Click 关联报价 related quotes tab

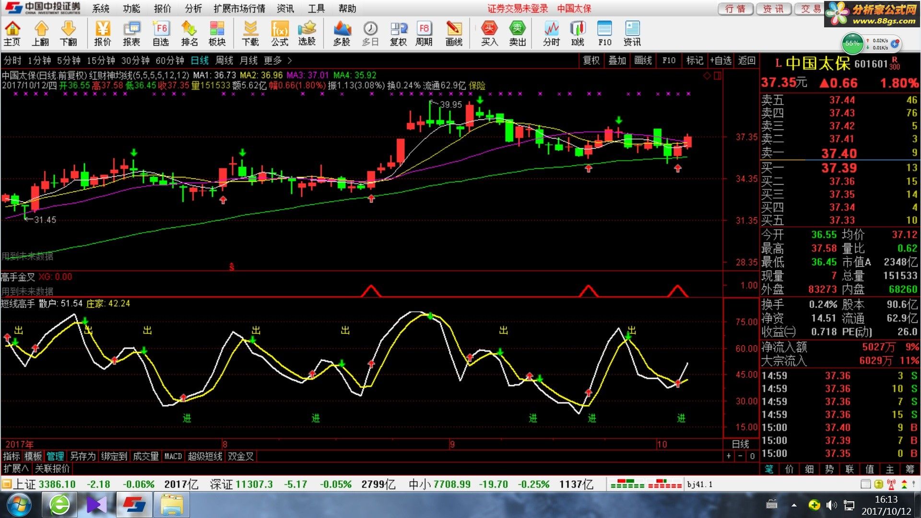(52, 469)
